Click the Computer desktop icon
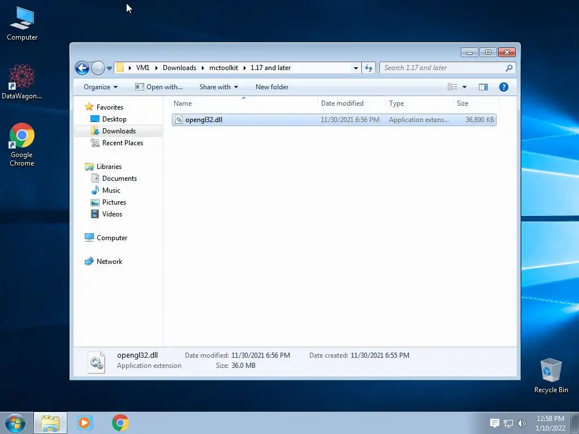Viewport: 579px width, 434px height. [x=22, y=24]
